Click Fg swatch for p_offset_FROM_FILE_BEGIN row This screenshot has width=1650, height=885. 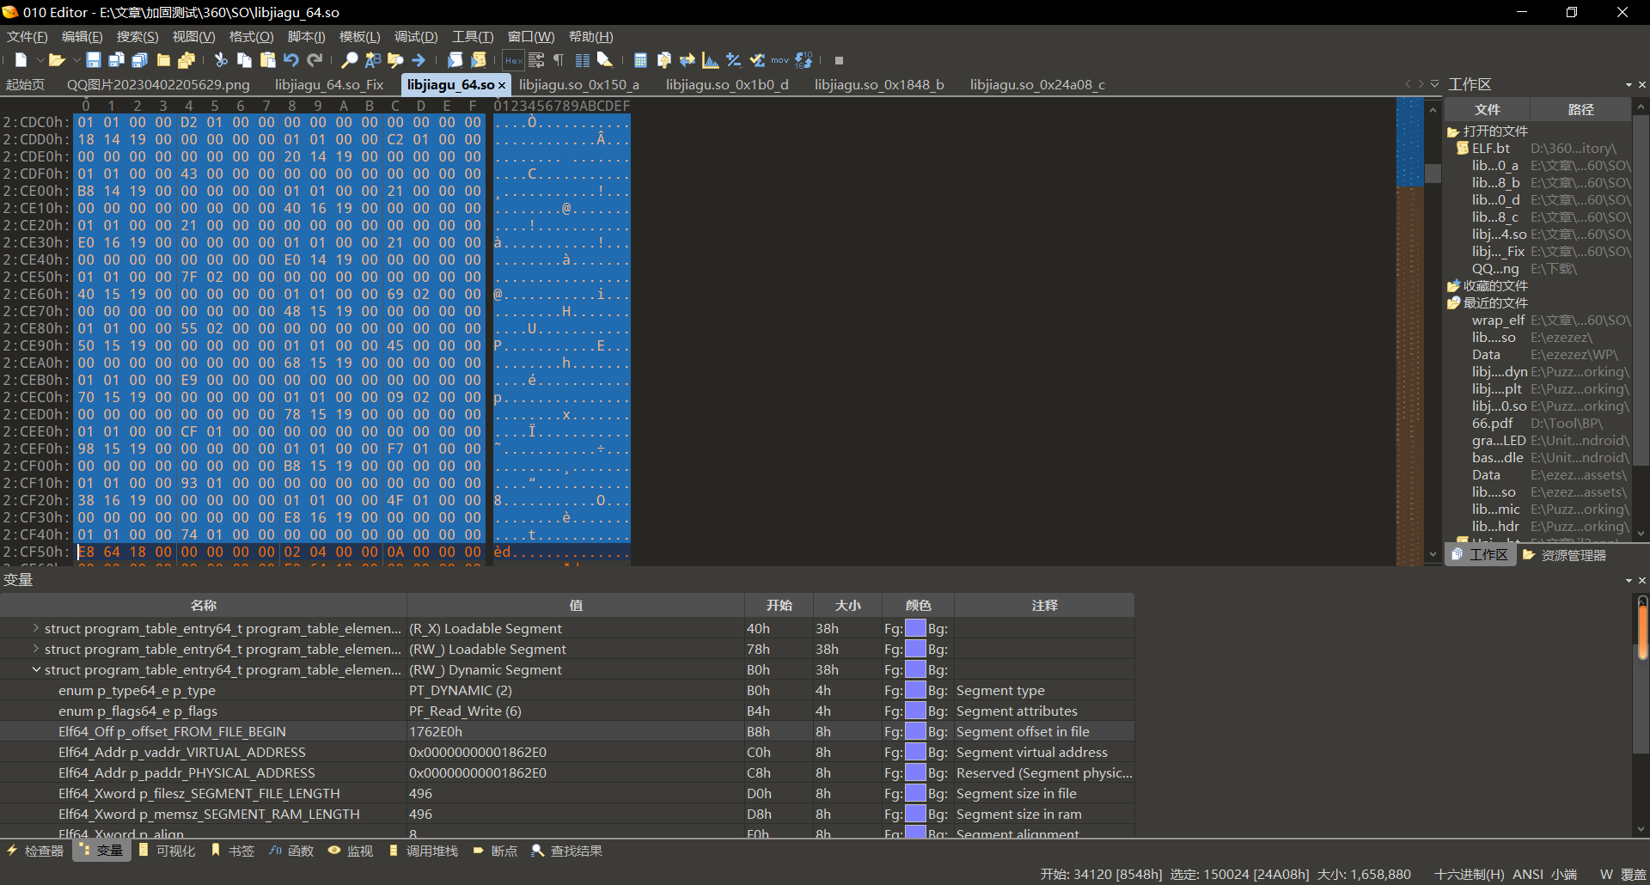(915, 731)
